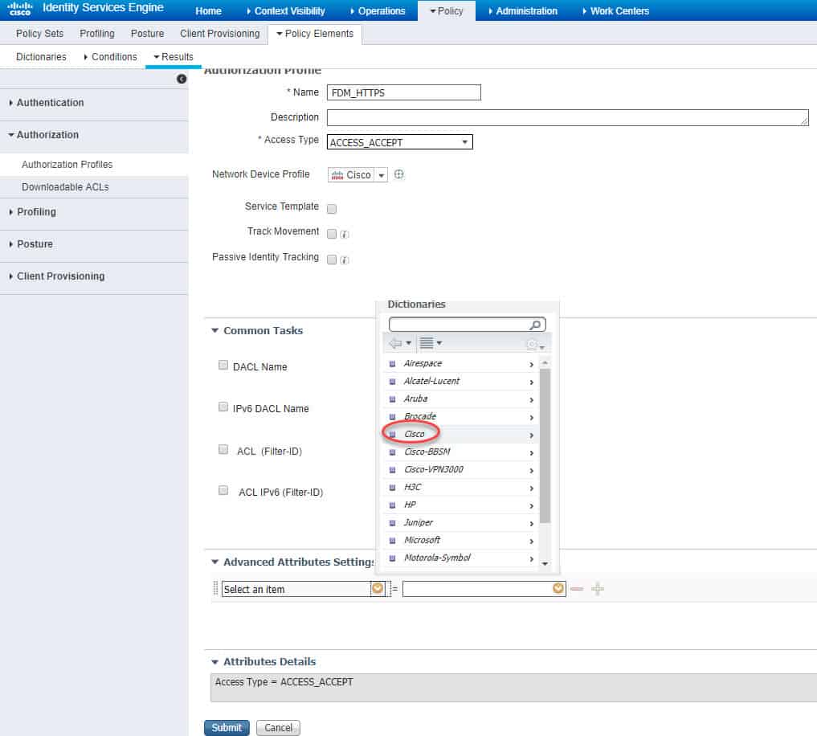817x736 pixels.
Task: Check the ACL (Filter-ID) checkbox
Action: [223, 449]
